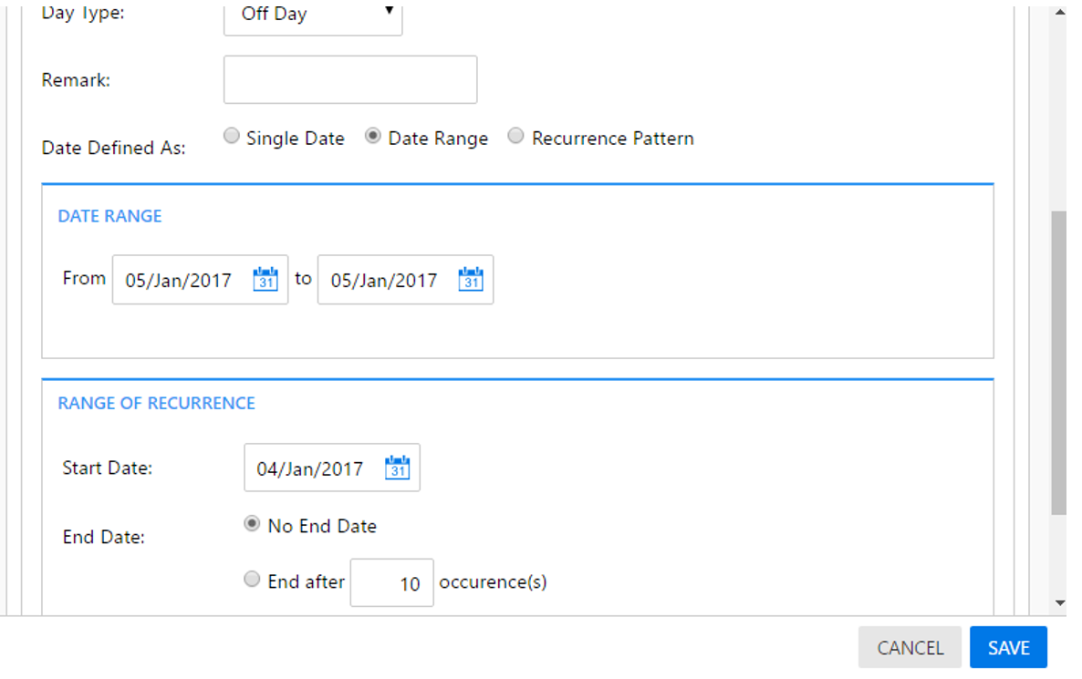Image resolution: width=1082 pixels, height=679 pixels.
Task: Click the 'End Date:' label
Action: (x=103, y=537)
